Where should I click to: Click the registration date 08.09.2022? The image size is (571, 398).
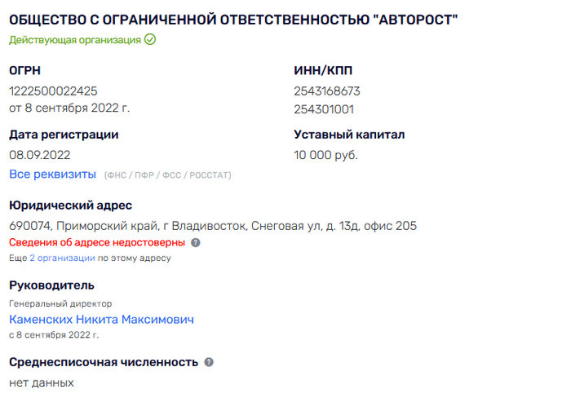40,155
